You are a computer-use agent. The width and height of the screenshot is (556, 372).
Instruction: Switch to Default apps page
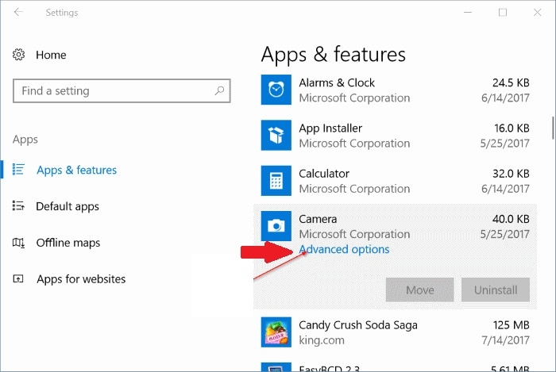(68, 206)
